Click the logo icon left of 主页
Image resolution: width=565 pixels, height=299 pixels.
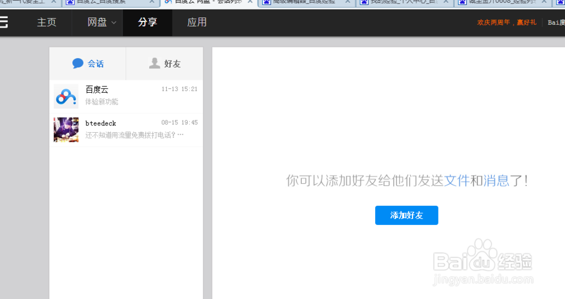[3, 23]
